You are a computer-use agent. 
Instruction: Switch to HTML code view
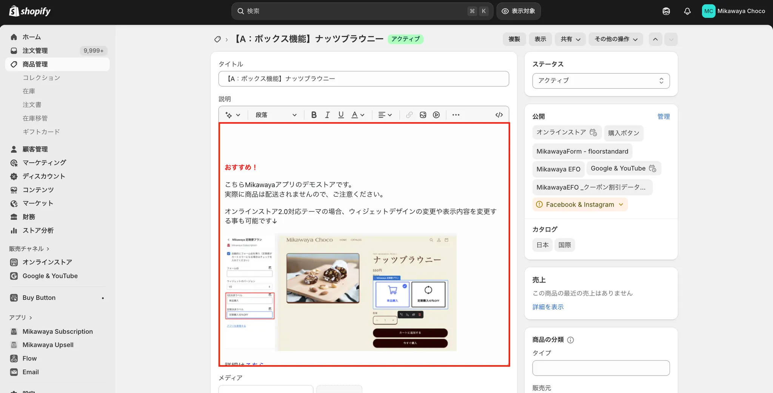click(x=499, y=115)
